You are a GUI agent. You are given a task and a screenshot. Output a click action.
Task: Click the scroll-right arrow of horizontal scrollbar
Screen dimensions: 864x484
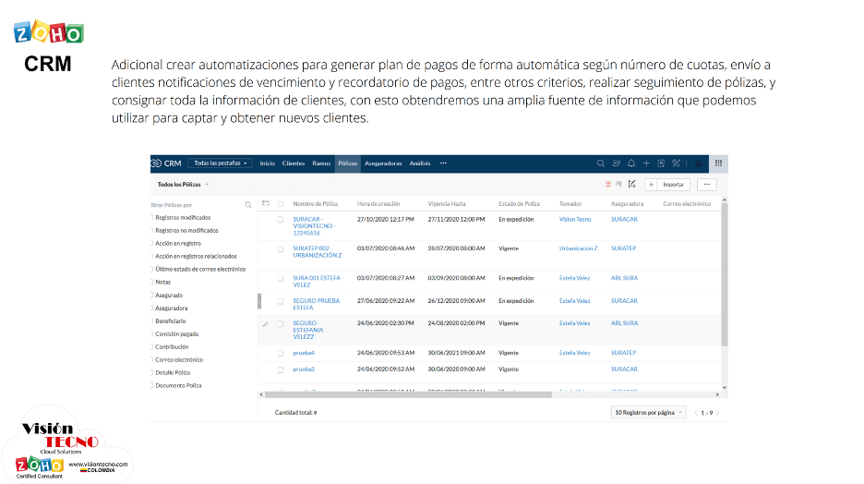tap(717, 394)
